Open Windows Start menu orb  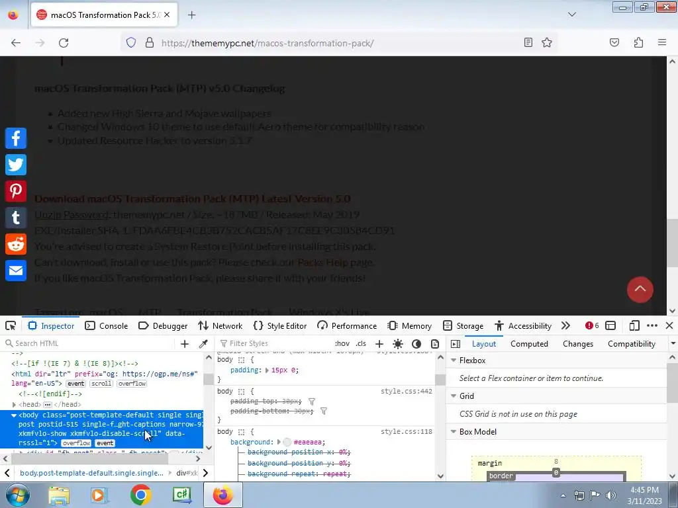pos(17,495)
